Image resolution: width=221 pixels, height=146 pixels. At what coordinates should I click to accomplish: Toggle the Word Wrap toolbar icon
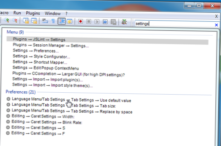click(x=45, y=21)
